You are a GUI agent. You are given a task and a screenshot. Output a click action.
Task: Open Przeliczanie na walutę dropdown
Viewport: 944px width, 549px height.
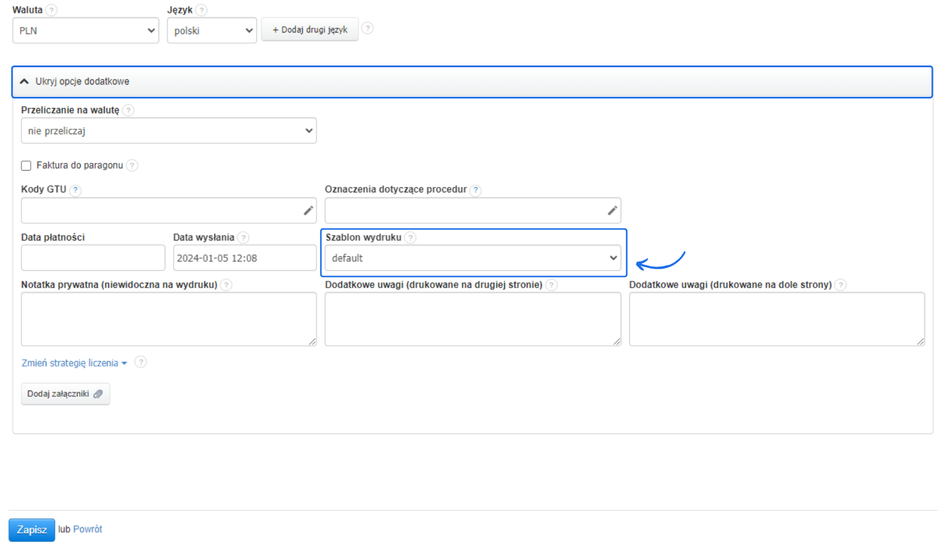click(x=169, y=130)
